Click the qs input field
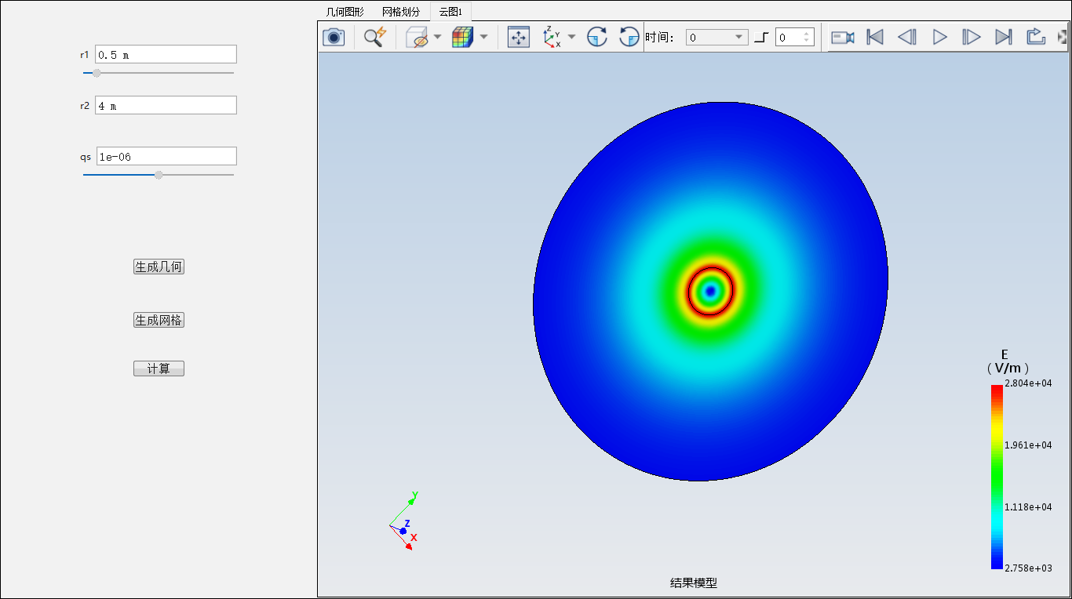Viewport: 1072px width, 599px height. [x=166, y=156]
